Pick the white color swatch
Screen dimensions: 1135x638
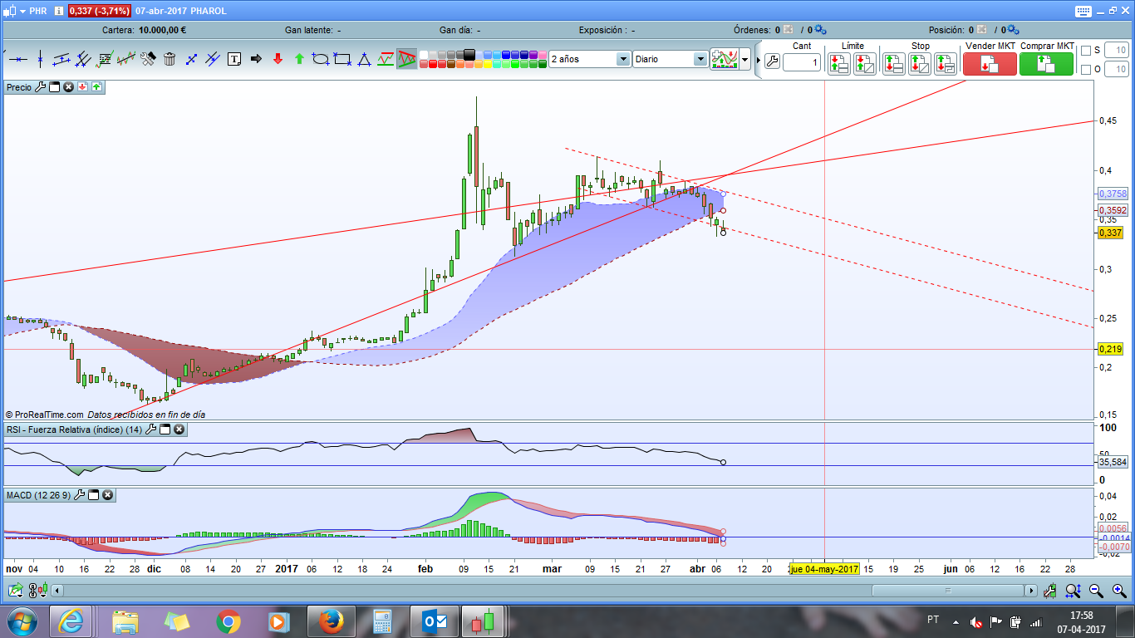click(424, 55)
